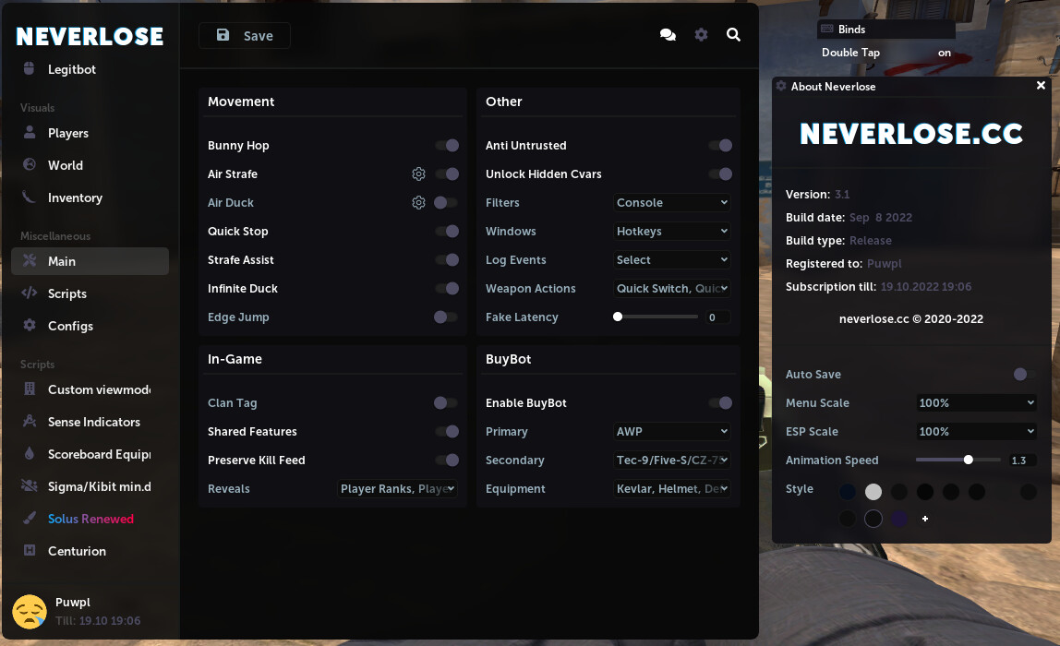The height and width of the screenshot is (646, 1060).
Task: Click the Players person icon
Action: (x=29, y=133)
